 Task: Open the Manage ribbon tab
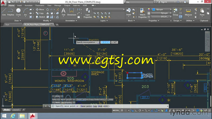(x=58, y=6)
